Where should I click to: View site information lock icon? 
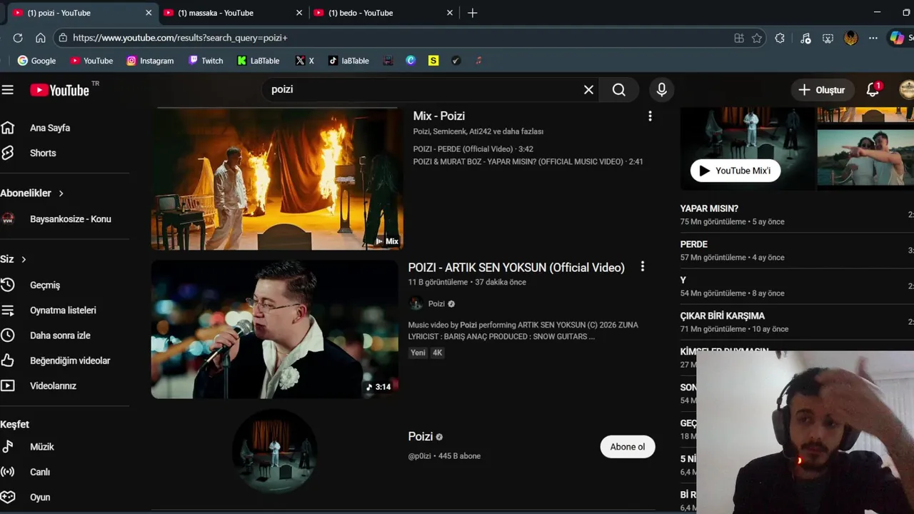(63, 38)
